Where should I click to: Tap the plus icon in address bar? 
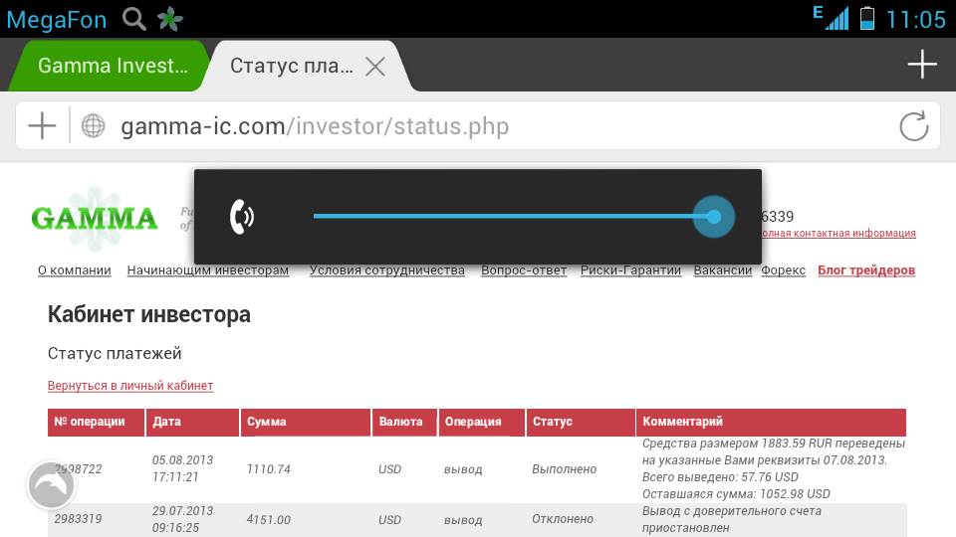point(42,126)
